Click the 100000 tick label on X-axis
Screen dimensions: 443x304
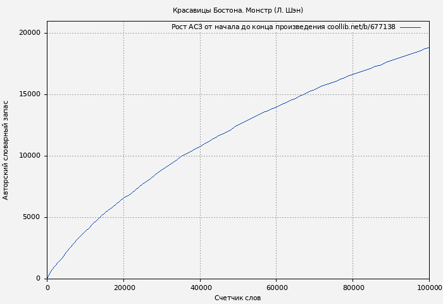click(x=429, y=288)
